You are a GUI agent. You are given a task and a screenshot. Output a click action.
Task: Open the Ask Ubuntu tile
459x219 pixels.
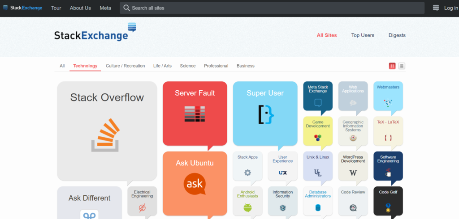pos(195,183)
